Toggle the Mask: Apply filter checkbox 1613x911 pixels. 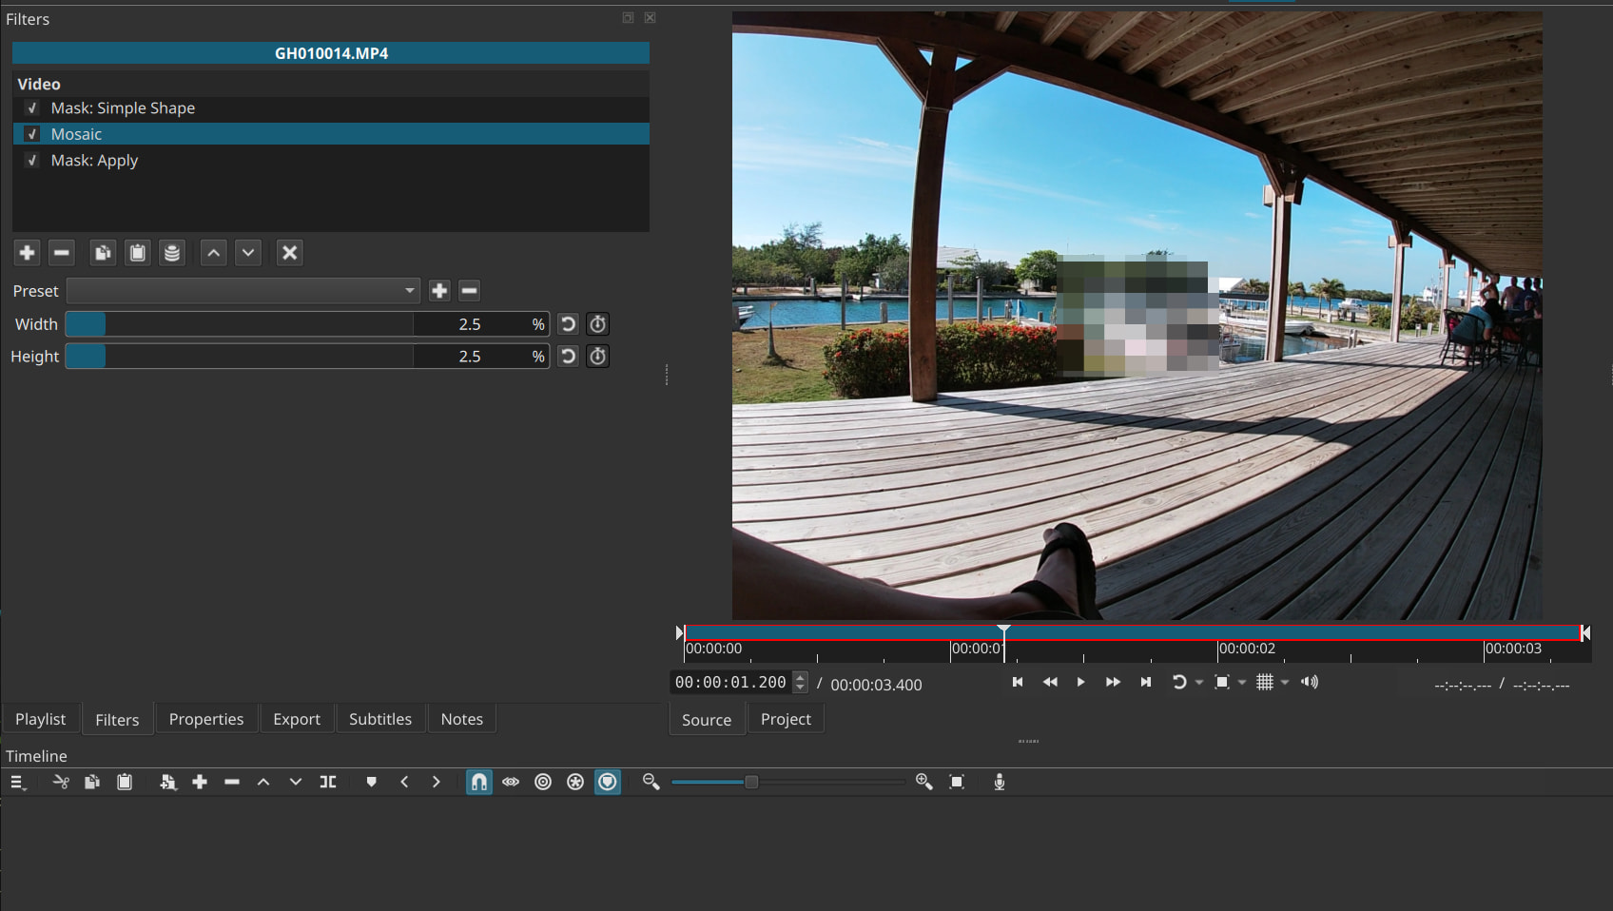32,161
